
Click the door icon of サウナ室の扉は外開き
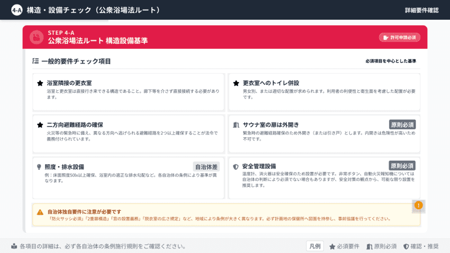(x=236, y=125)
